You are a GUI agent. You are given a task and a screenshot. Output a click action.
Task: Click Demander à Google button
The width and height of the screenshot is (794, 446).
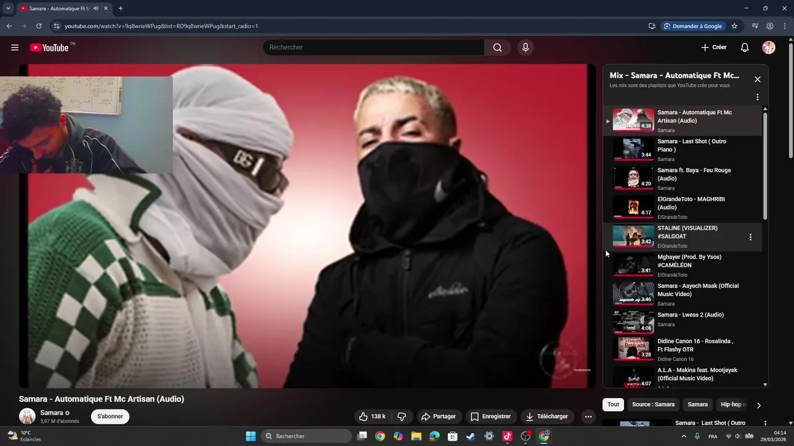coord(693,26)
